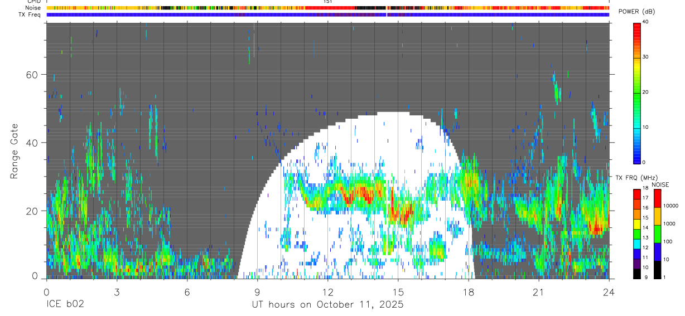Screen dimensions: 685x316
Task: Click the blue TX Freq strip above the plot
Action: [x=328, y=14]
